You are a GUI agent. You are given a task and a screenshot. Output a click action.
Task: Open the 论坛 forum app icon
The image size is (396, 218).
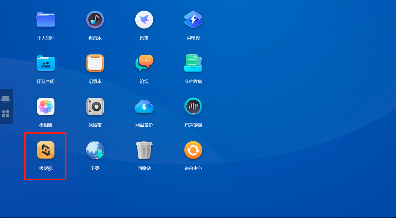(x=144, y=63)
